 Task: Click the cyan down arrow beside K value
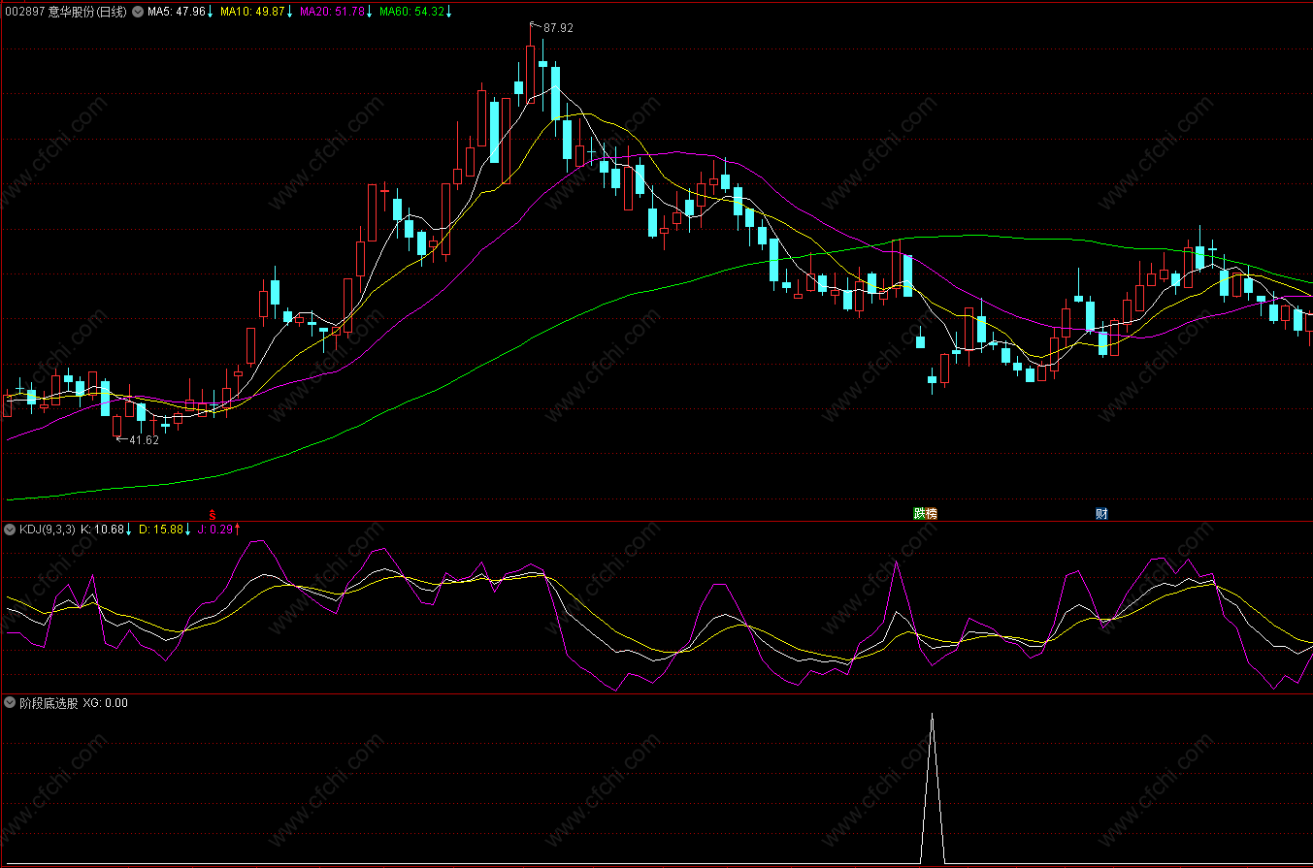(x=129, y=530)
